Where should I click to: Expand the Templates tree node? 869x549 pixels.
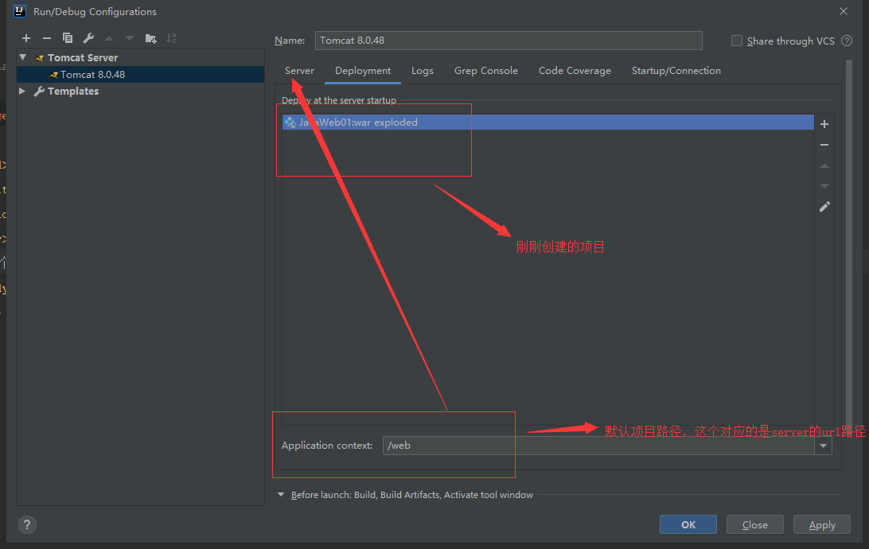[x=22, y=91]
